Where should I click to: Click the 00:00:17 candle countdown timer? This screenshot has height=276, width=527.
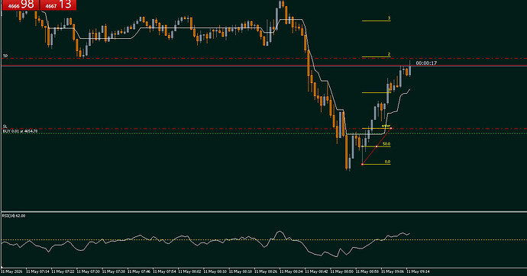coord(426,63)
